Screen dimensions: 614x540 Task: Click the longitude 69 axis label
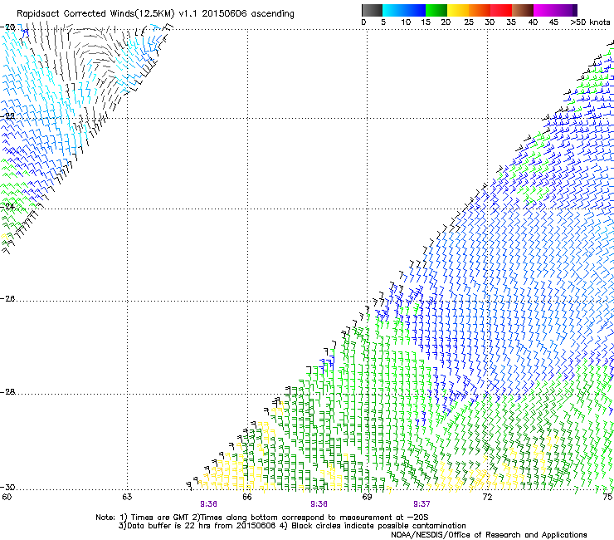tap(367, 497)
